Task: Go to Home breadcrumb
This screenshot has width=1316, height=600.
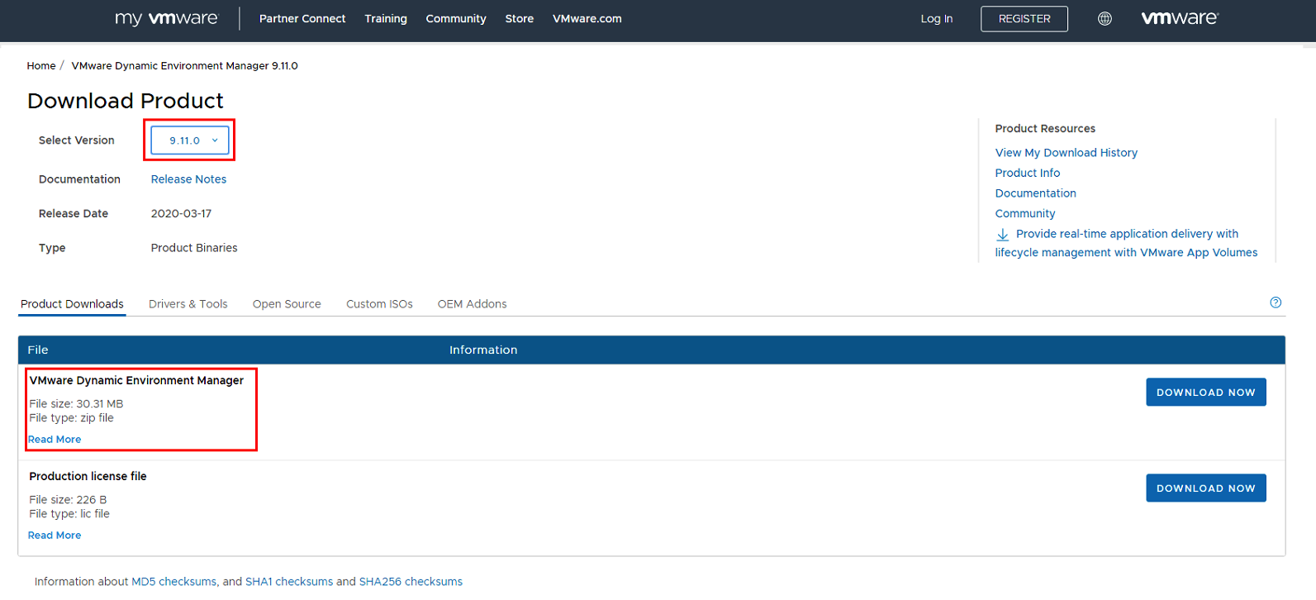Action: pyautogui.click(x=41, y=66)
